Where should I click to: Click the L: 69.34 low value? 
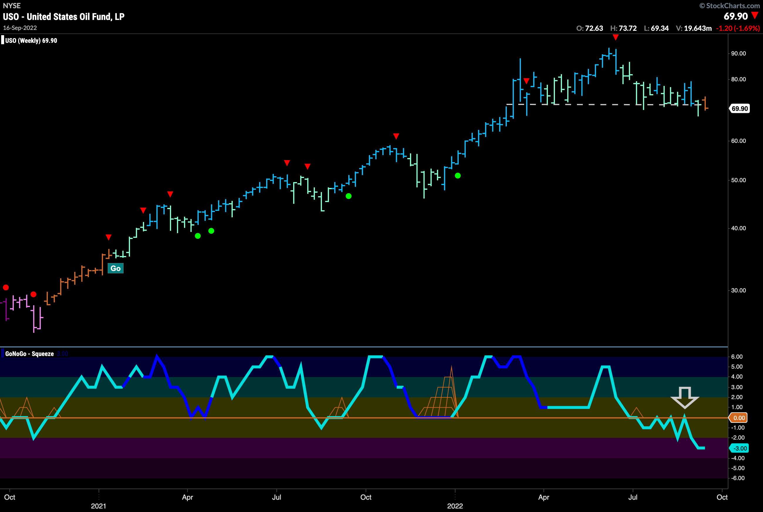click(656, 28)
